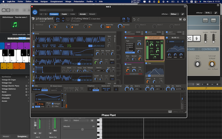222x139 pixels.
Task: Open the Phase Plant info icon
Action: [x=184, y=19]
